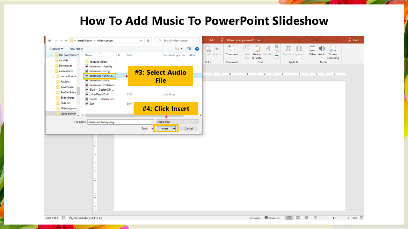Expand the Downloads folder tree node
This screenshot has width=408, height=229.
coord(52,66)
